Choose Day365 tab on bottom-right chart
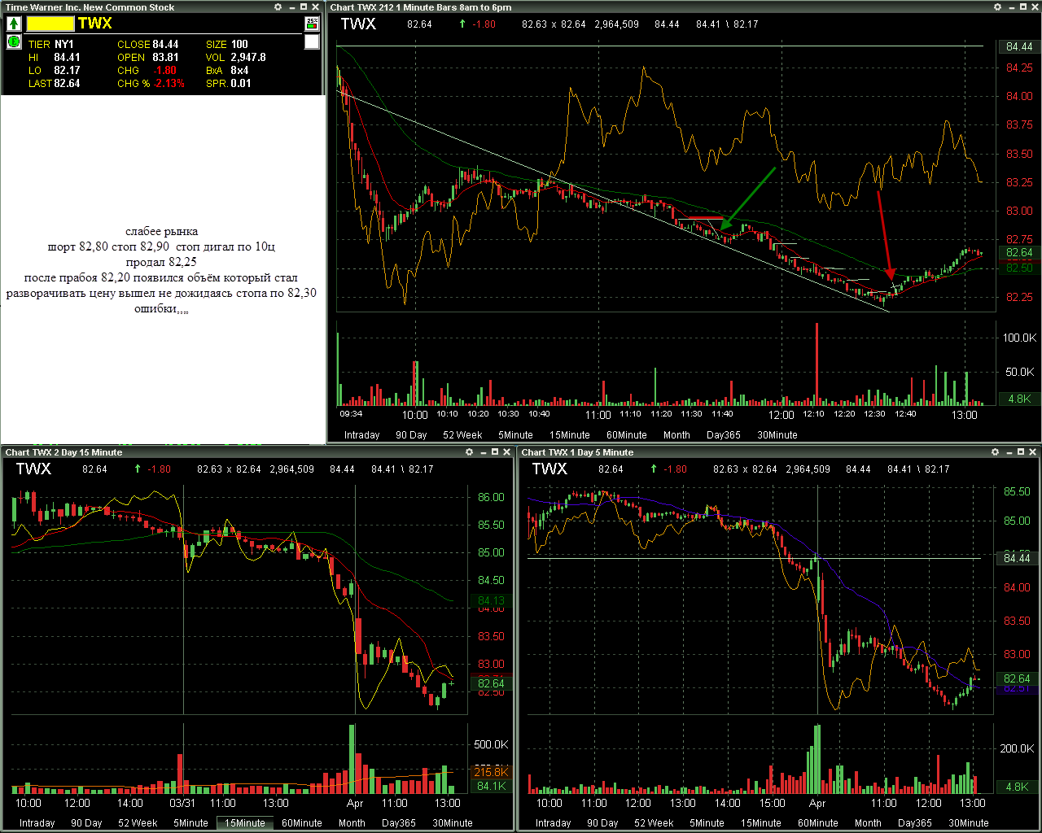This screenshot has width=1042, height=833. pos(915,823)
